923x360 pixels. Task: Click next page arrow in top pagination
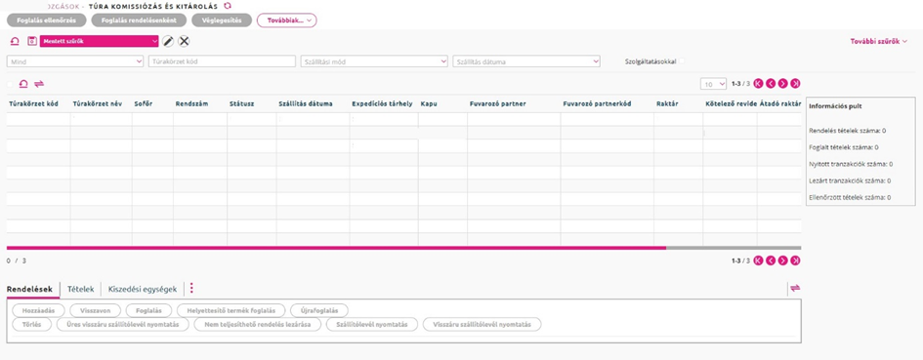(x=783, y=84)
